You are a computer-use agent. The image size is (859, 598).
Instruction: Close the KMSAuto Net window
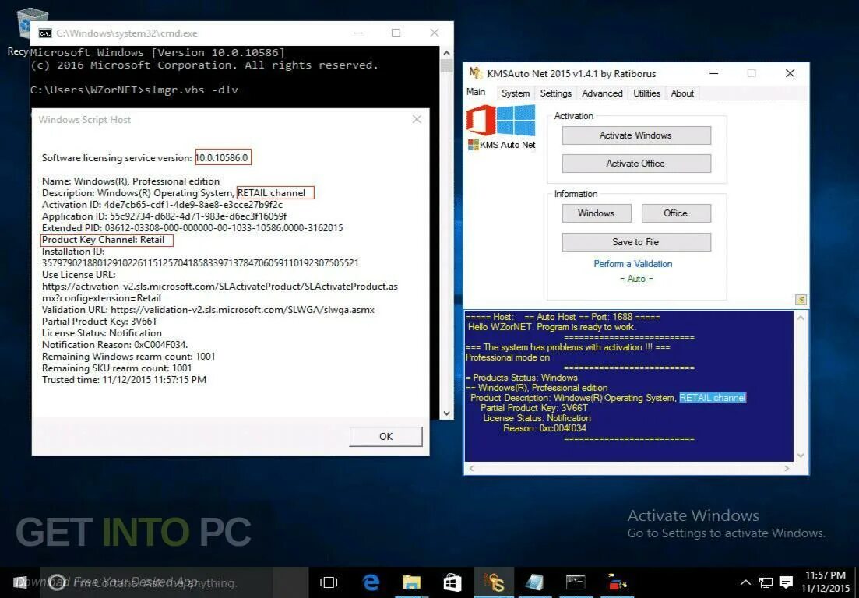point(790,73)
